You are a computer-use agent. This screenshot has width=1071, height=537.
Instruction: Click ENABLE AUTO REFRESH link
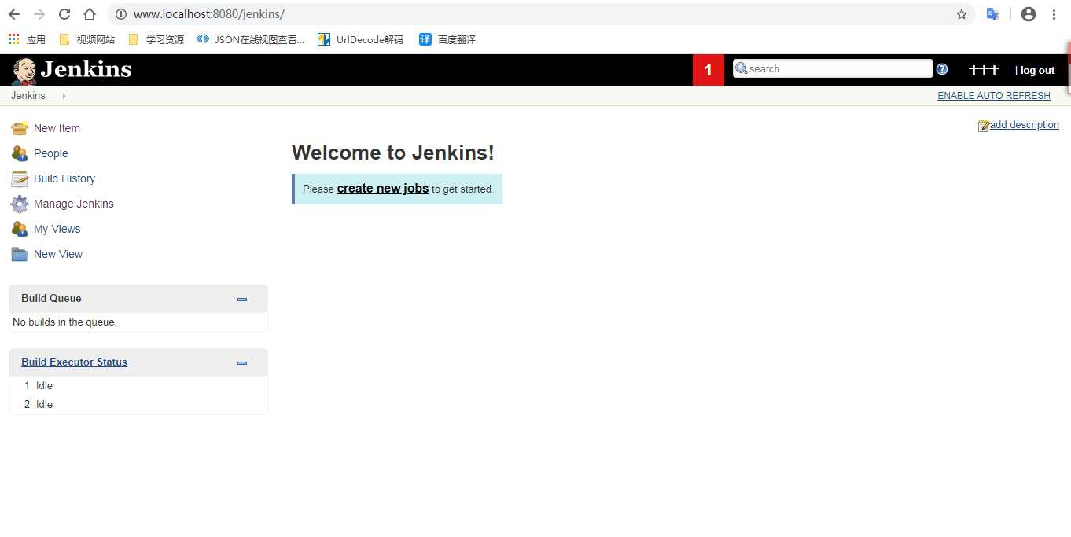(x=993, y=96)
